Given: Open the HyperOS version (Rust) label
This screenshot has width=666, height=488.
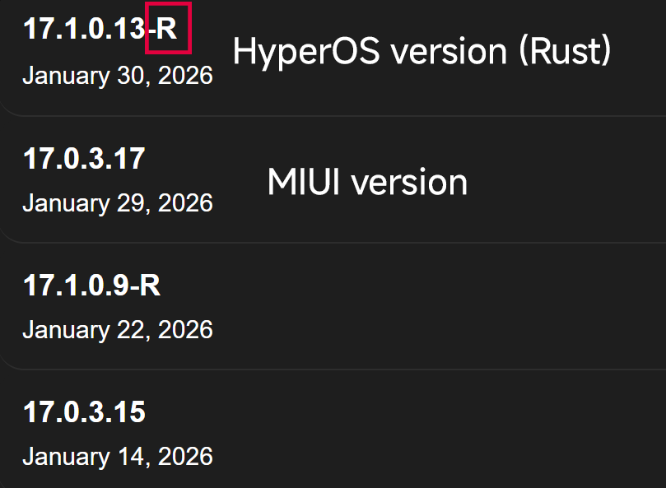Looking at the screenshot, I should 420,51.
